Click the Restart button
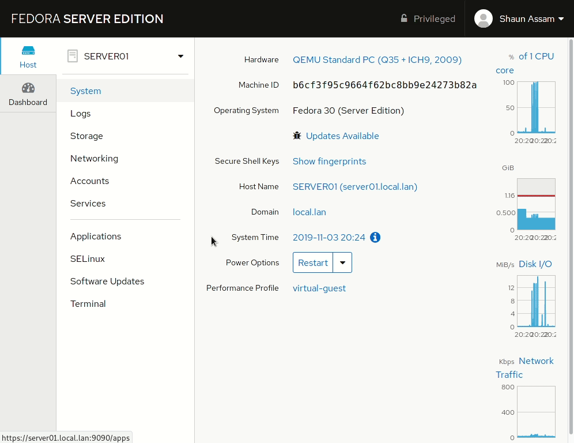574x443 pixels. [312, 262]
